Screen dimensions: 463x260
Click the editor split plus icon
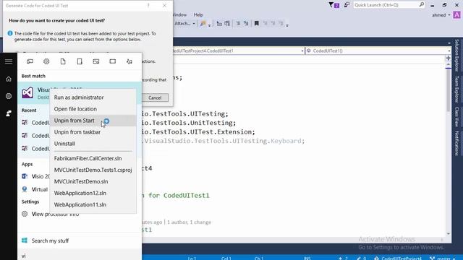click(x=448, y=58)
